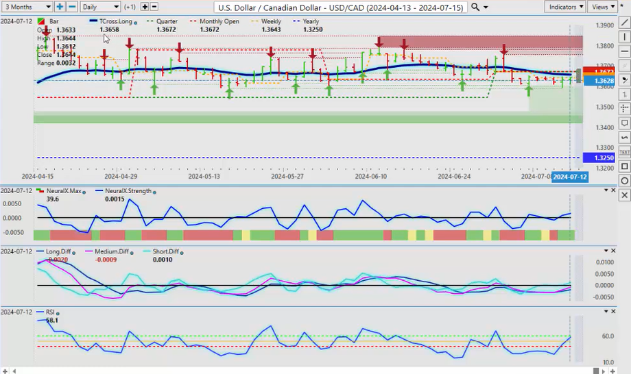Click the Quarter legend label
Image resolution: width=631 pixels, height=374 pixels.
pos(167,21)
